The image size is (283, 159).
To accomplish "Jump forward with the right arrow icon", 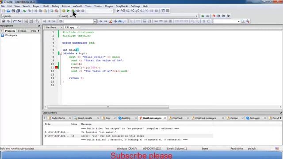I will click(207, 16).
